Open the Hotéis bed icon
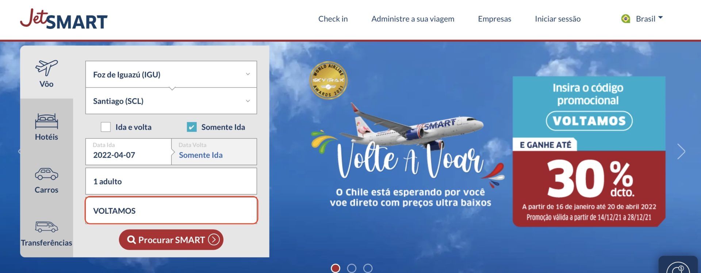Image resolution: width=701 pixels, height=273 pixels. (x=46, y=121)
